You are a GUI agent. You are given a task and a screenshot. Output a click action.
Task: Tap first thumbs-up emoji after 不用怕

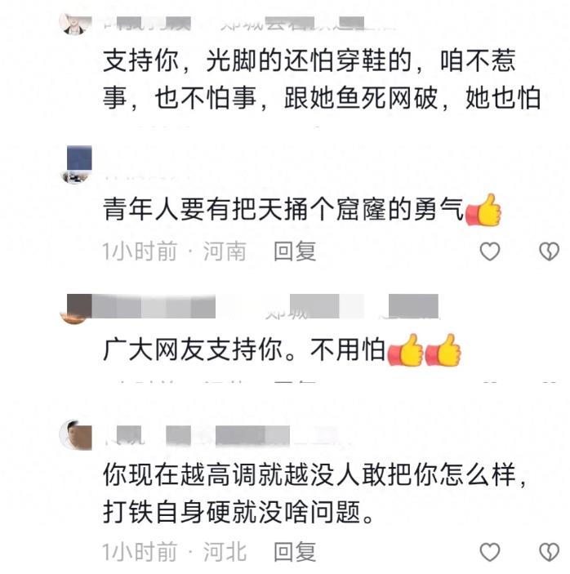[x=405, y=350]
